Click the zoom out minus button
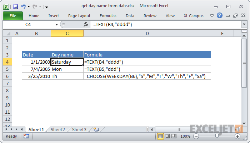Viewport: 250px width, 143px height. 196,136
